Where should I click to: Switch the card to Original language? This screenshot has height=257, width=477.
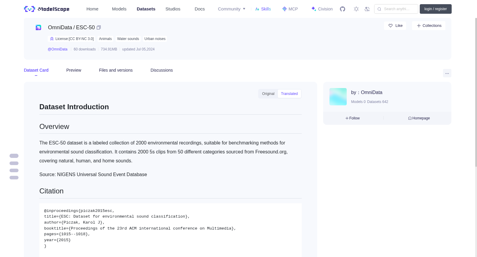point(268,94)
